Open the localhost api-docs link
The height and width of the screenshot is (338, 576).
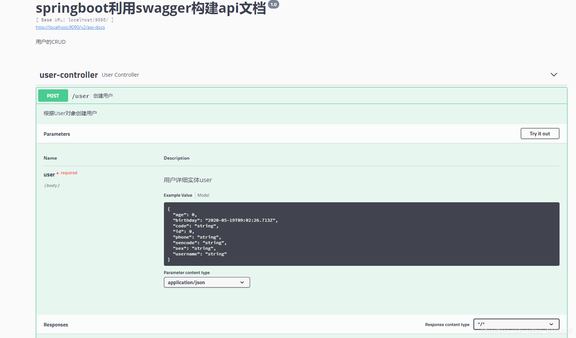[x=70, y=27]
